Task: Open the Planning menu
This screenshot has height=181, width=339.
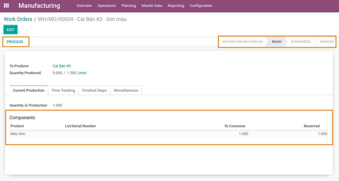Action: 129,6
